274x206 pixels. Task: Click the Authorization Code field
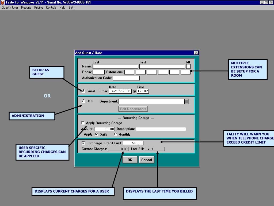click(126, 78)
